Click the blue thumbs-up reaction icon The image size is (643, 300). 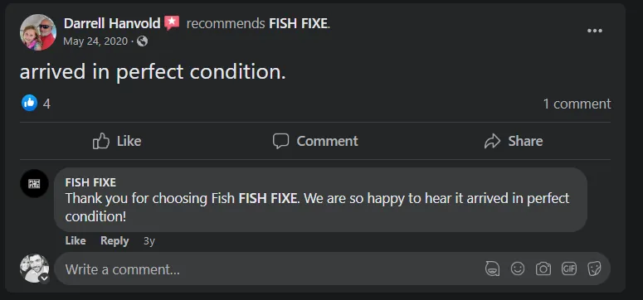coord(30,103)
